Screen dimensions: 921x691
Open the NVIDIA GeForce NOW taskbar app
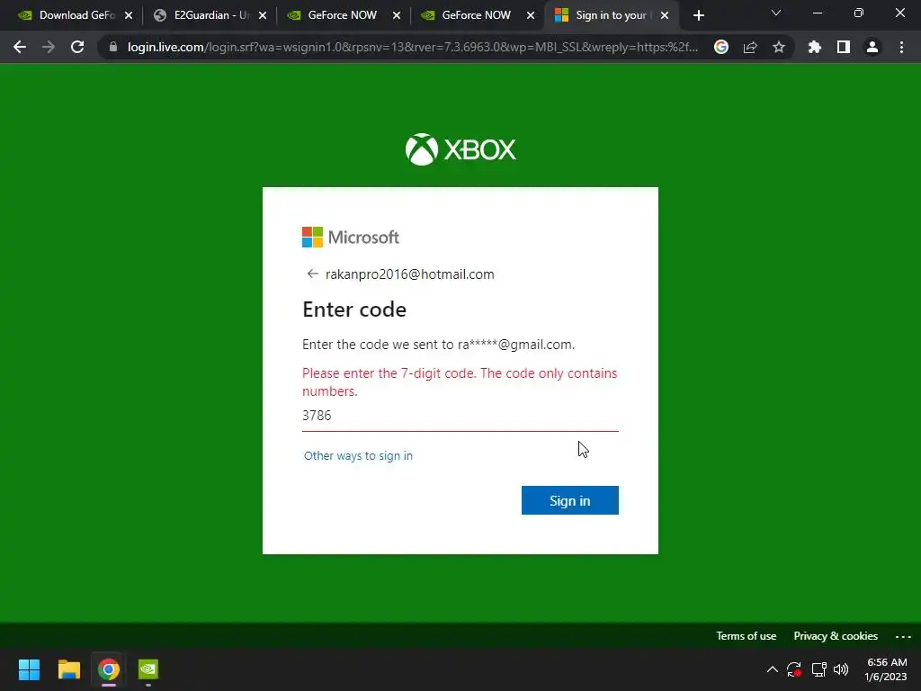pos(148,669)
